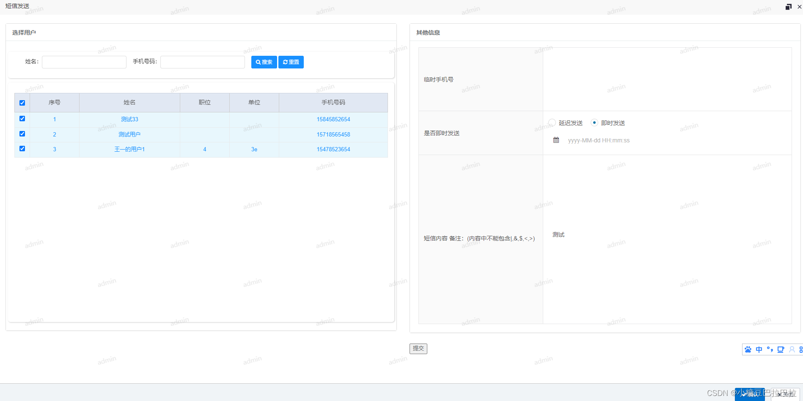Viewport: 803px width, 401px height.
Task: Close the 短信发送 dialog with X
Action: coord(799,7)
